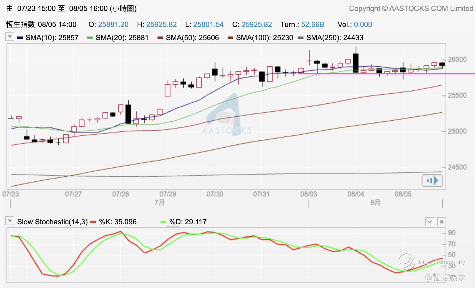Click the low price 25801.54
Viewport: 475px width, 288px height.
(208, 24)
